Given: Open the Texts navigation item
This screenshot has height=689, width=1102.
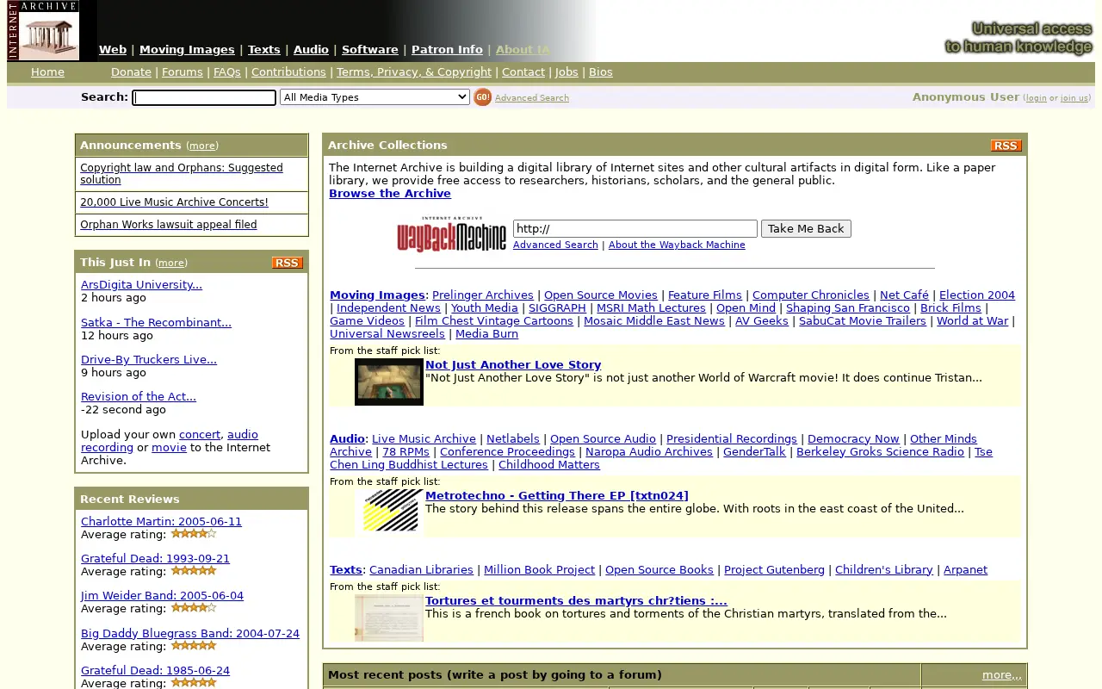Looking at the screenshot, I should [x=264, y=50].
